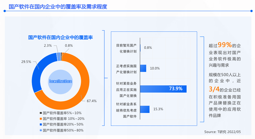Click the legend text 国产软件覆盖率20%~50%
Viewport: 255px width, 139px height.
63,124
